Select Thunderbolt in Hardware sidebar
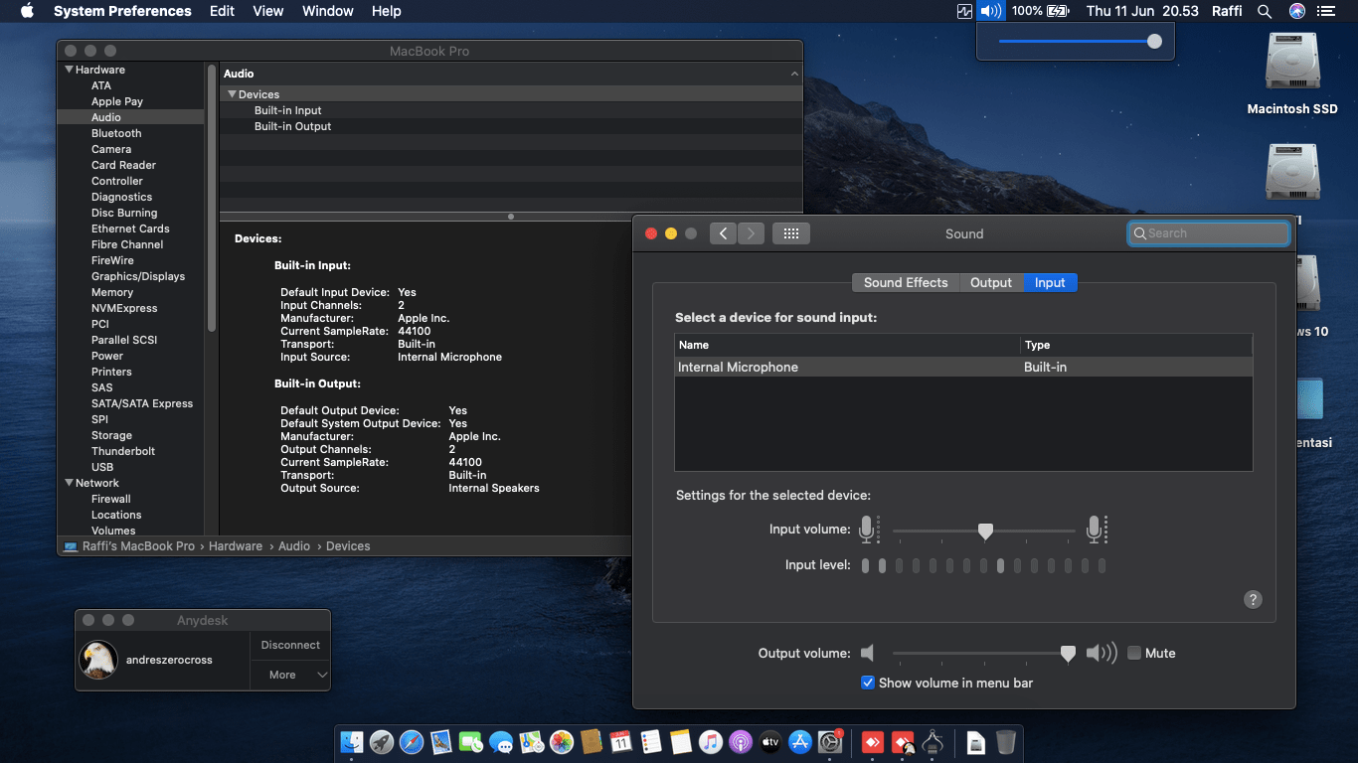 (123, 451)
